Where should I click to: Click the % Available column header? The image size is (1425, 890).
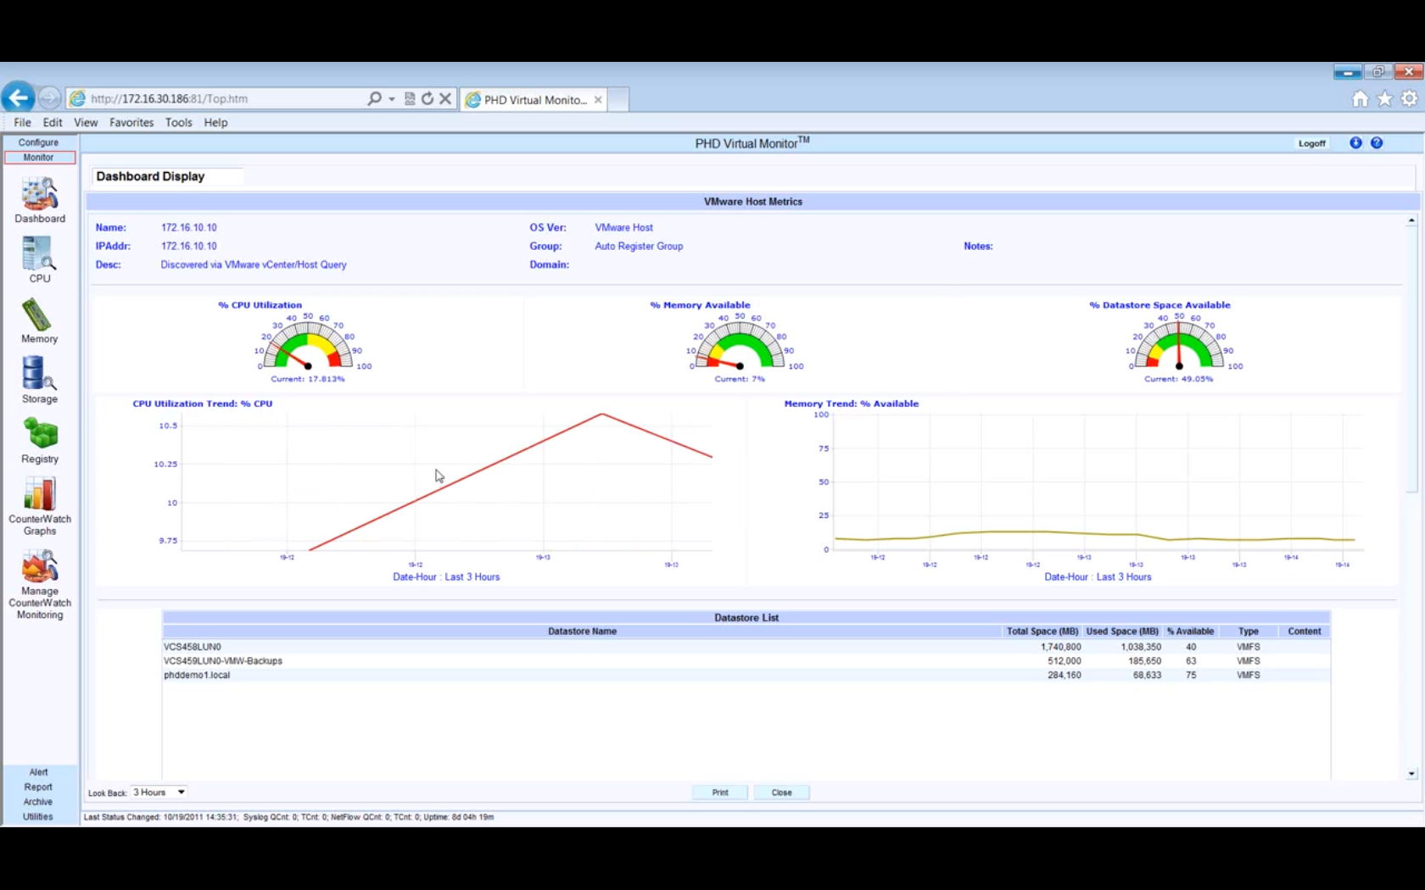[x=1191, y=631]
